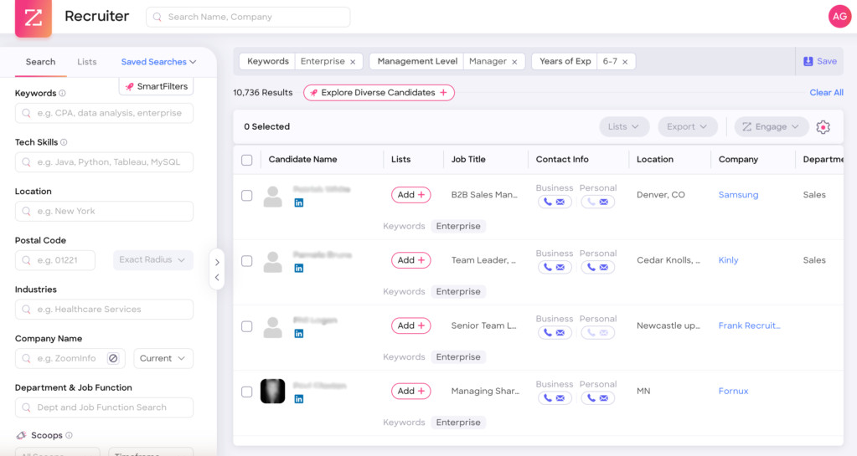Viewport: 857px width, 456px height.
Task: Open the column settings gear icon
Action: 823,126
